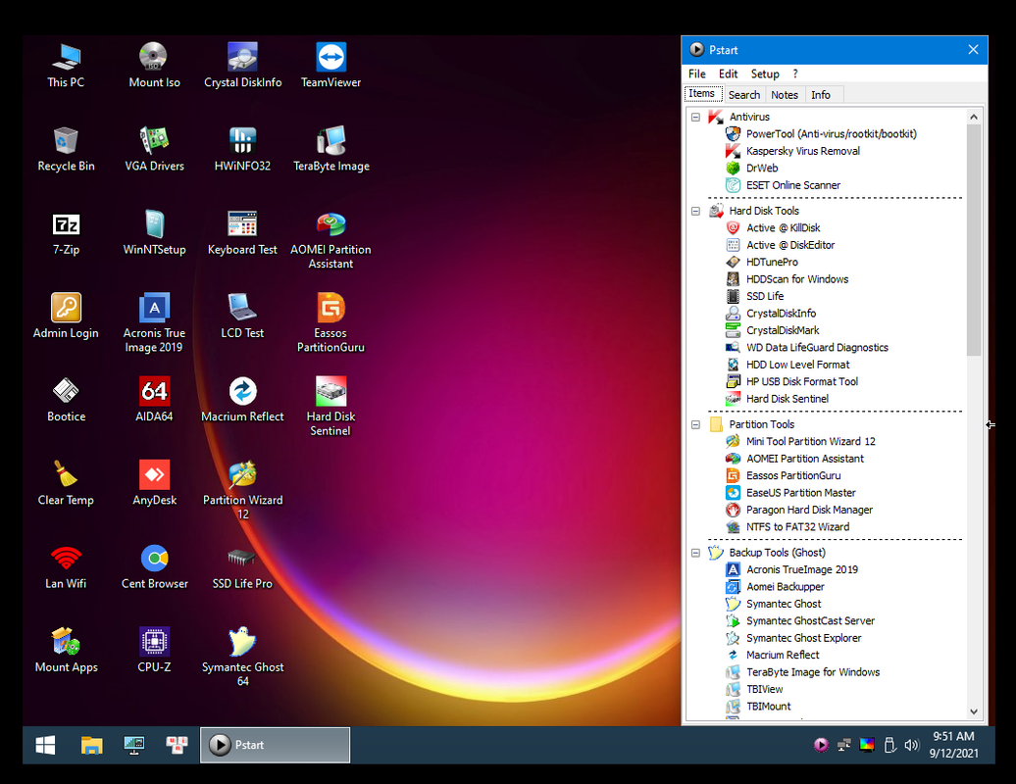Viewport: 1016px width, 784px height.
Task: Open the Eassos PartitionGuru desktop icon
Action: pos(331,322)
